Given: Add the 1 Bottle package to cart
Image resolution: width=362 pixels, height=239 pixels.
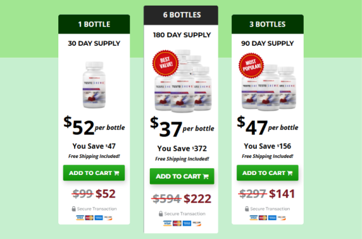Looking at the screenshot, I should [94, 173].
